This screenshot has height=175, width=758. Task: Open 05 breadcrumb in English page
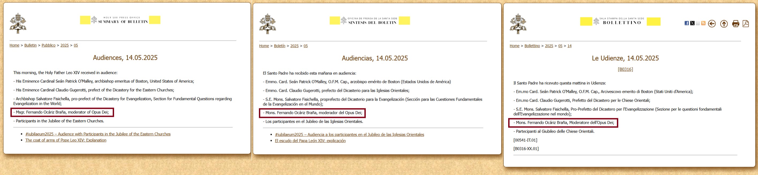(76, 45)
